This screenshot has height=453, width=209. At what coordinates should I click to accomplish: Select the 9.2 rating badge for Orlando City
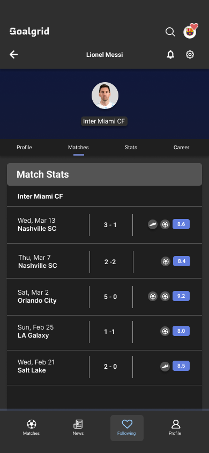[181, 296]
